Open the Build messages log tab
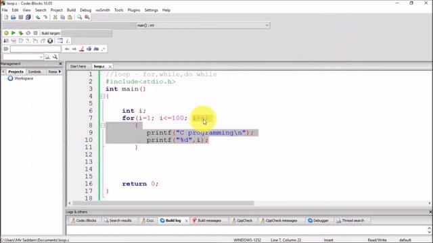The width and height of the screenshot is (433, 243). (207, 221)
